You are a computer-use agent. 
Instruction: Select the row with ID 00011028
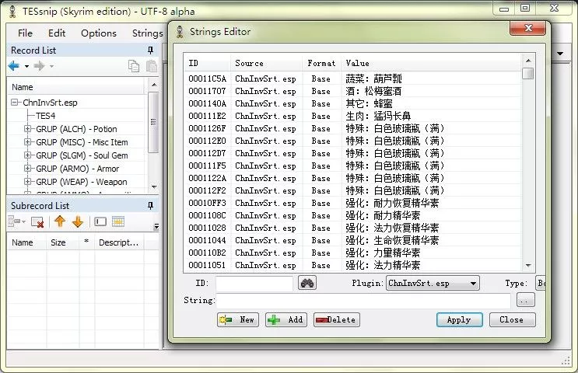pyautogui.click(x=352, y=228)
